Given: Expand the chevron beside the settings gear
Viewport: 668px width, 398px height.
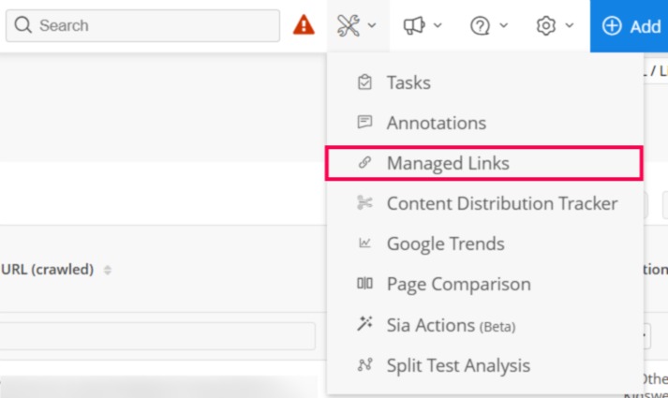Looking at the screenshot, I should pyautogui.click(x=570, y=26).
